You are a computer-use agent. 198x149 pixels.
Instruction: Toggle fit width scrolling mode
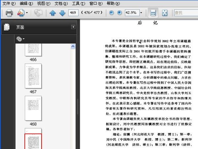click(x=153, y=13)
